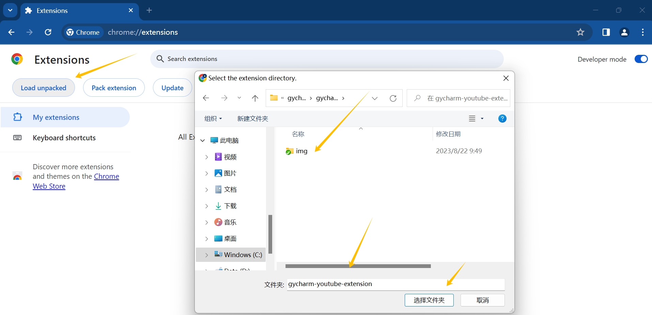Click address bar chrome://extensions
The image size is (652, 315).
tap(143, 32)
